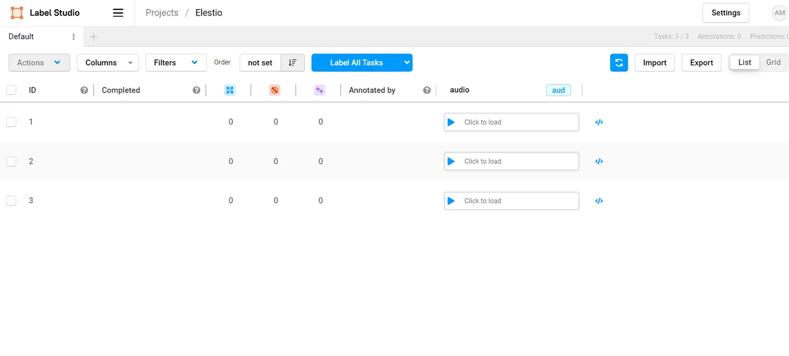Select the checkbox for task 1

[x=11, y=122]
